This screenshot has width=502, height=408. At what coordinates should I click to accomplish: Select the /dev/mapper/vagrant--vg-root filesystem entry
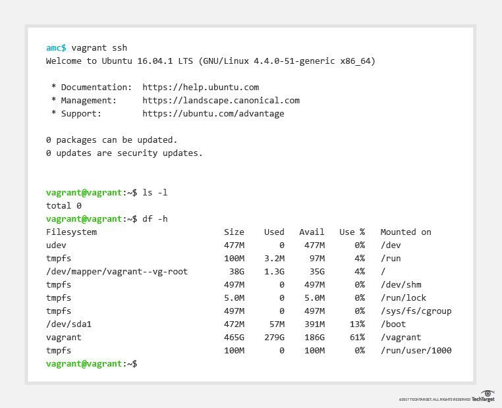click(117, 271)
